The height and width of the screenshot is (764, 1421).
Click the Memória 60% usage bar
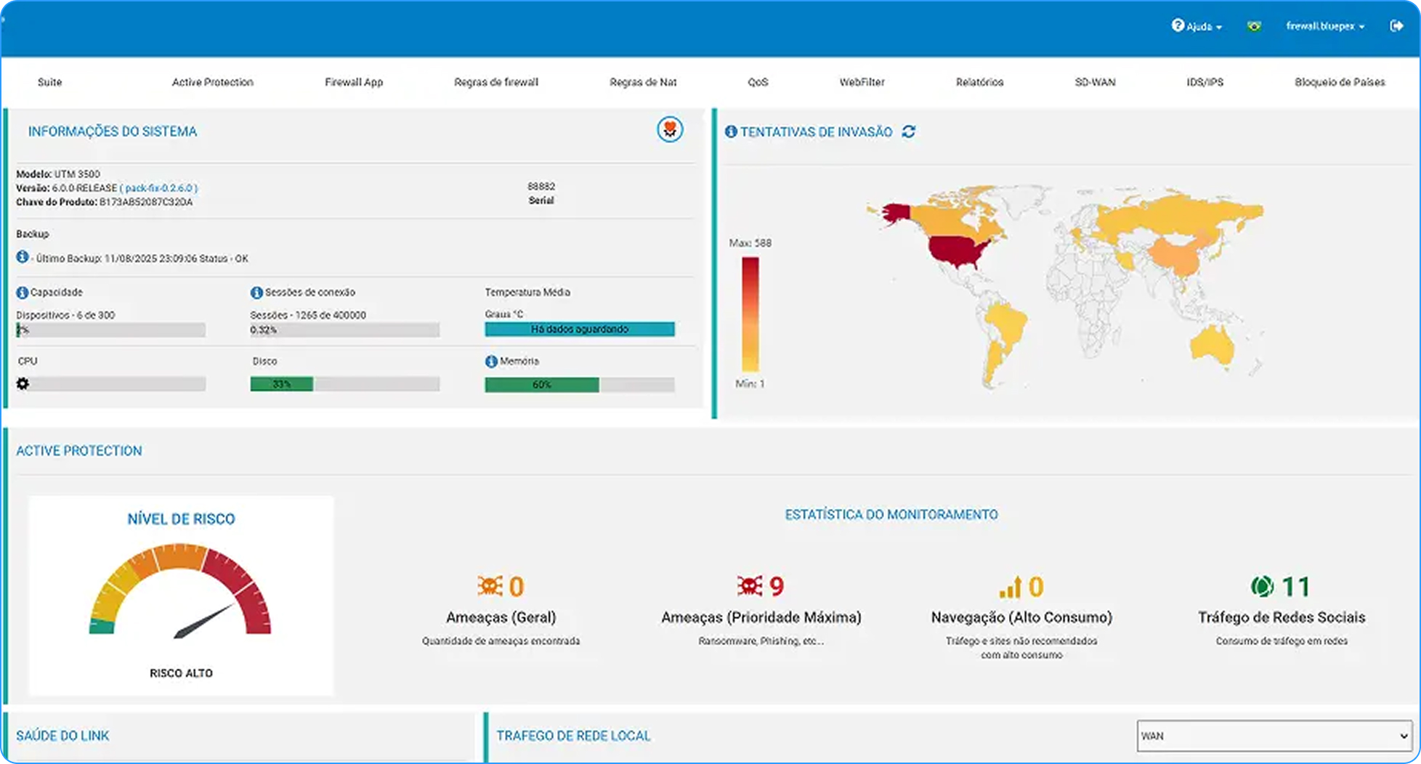[x=580, y=385]
